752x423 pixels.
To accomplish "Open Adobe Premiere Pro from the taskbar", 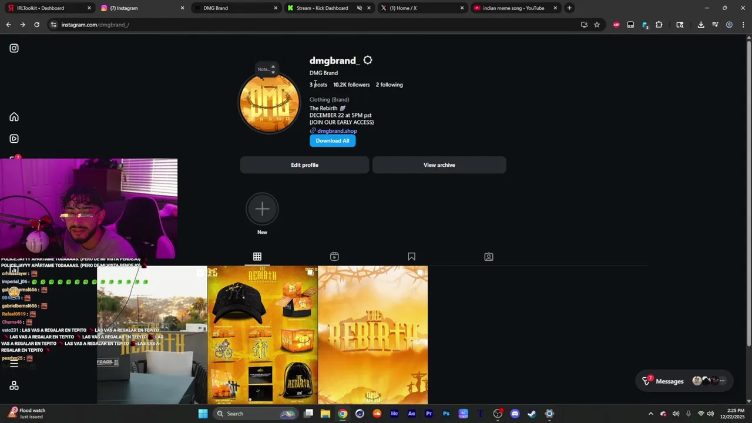I will coord(429,414).
